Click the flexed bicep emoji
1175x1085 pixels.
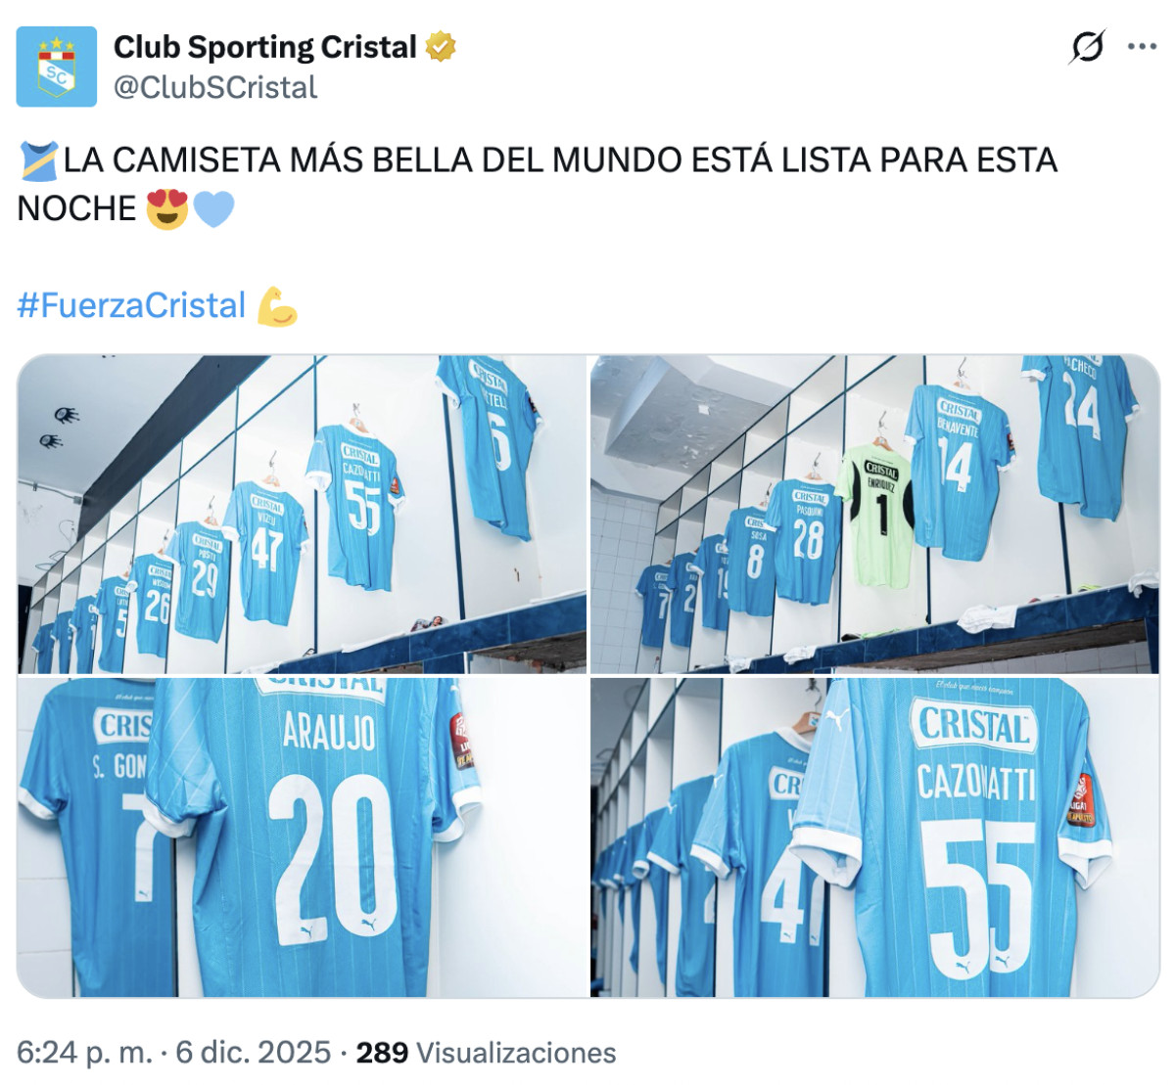click(277, 306)
